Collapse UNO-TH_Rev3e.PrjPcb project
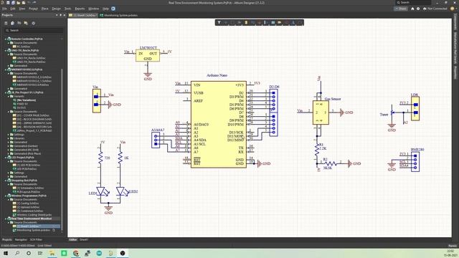Viewport: 459px width, 258px height. pos(5,50)
